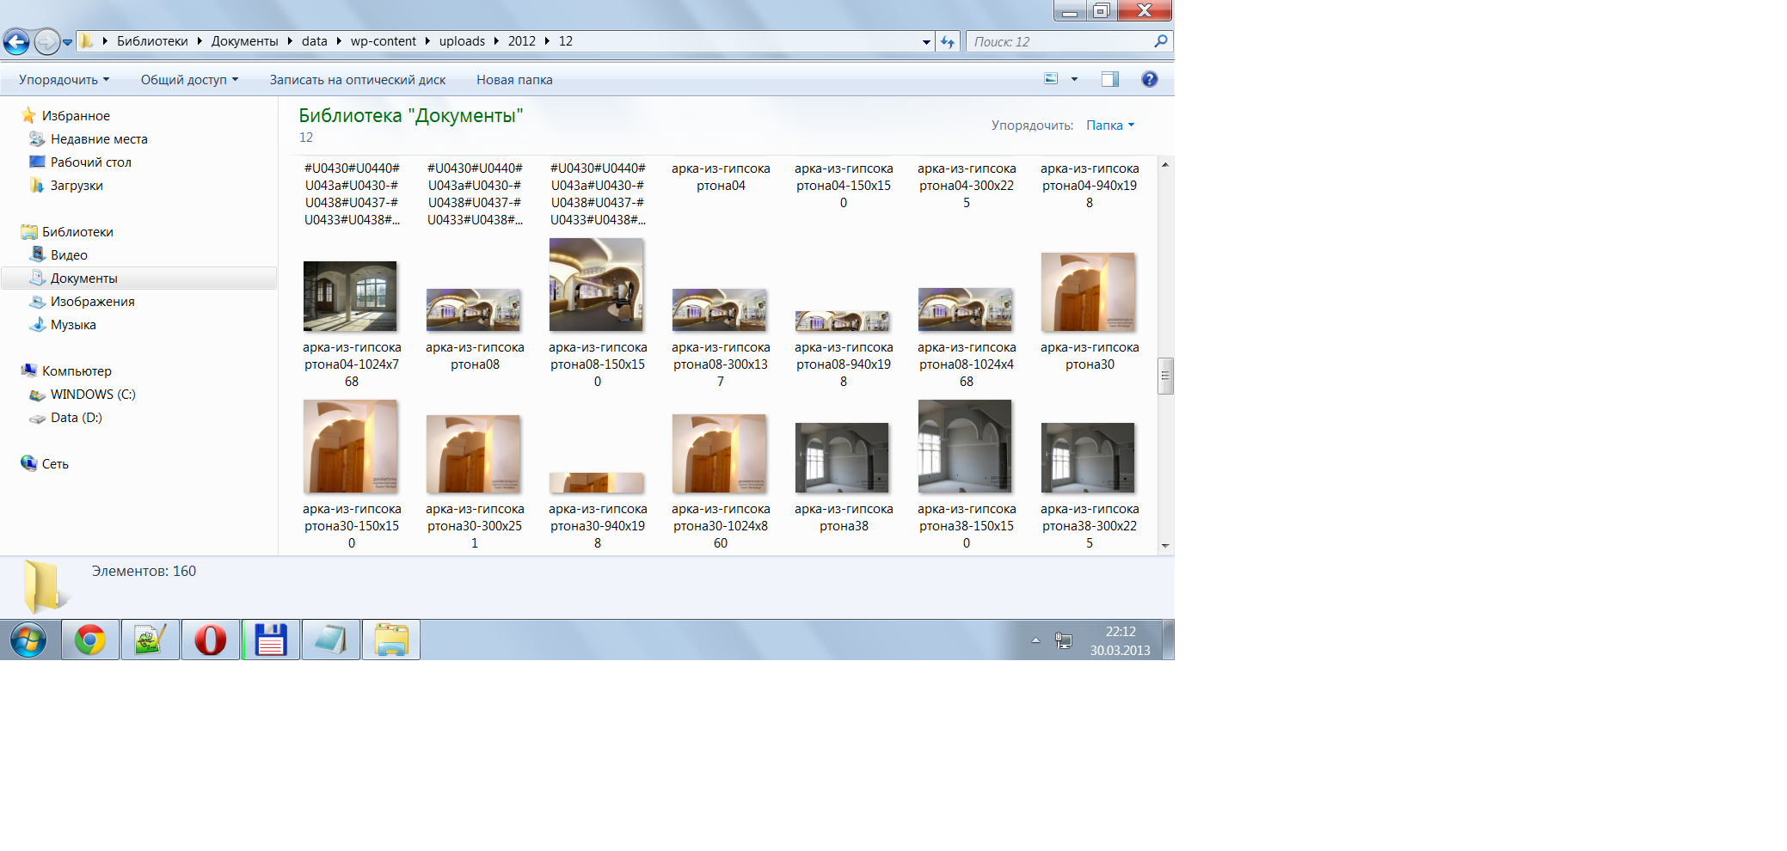Click 'Документы' in the address breadcrumb
The width and height of the screenshot is (1787, 851).
(x=244, y=41)
